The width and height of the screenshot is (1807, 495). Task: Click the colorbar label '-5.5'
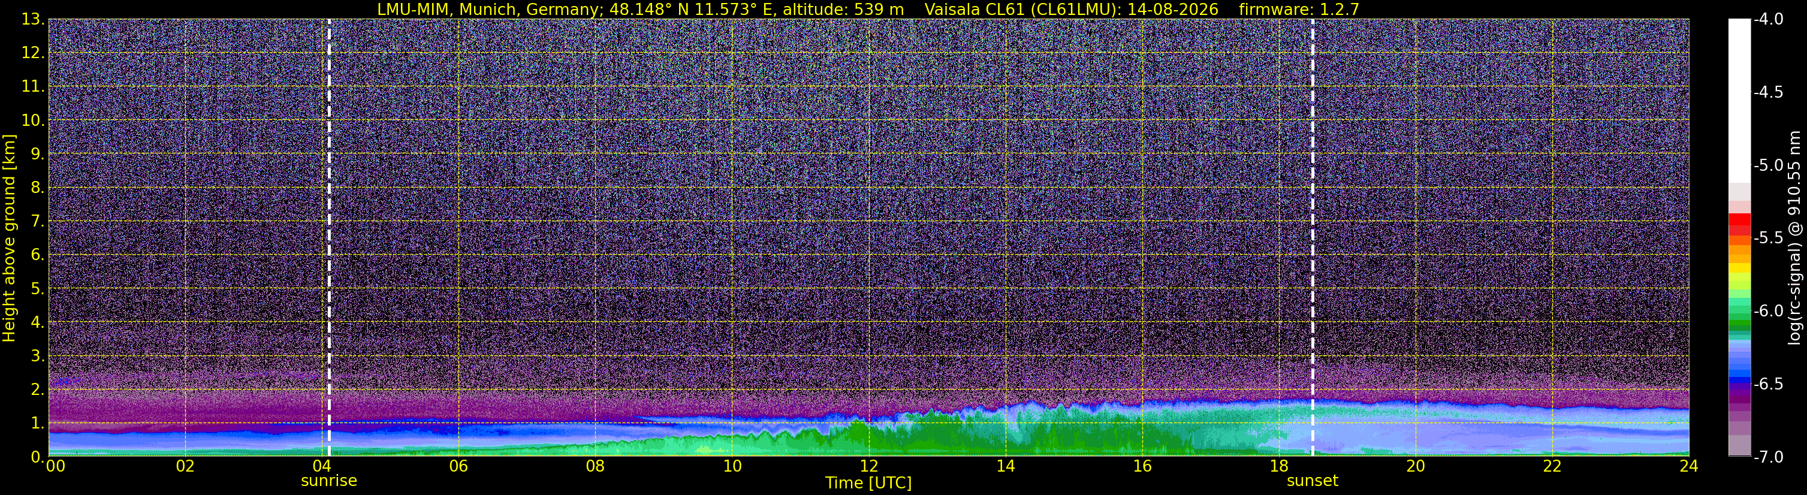point(1767,239)
